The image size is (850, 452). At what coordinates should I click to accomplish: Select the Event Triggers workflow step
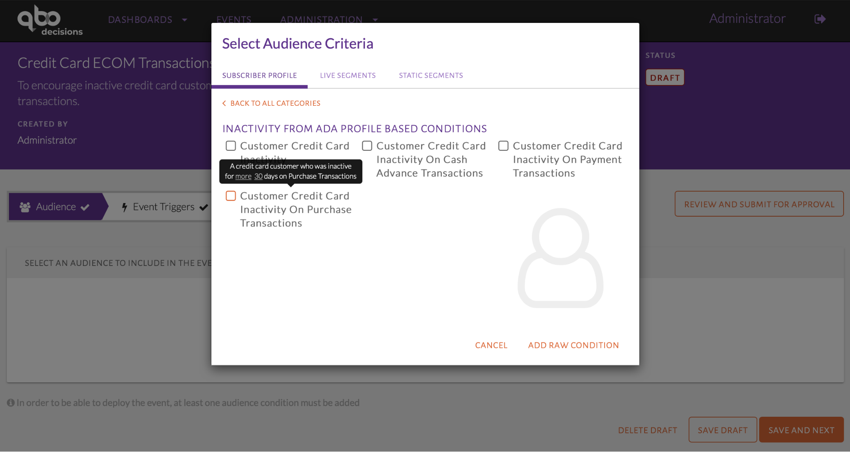click(164, 207)
